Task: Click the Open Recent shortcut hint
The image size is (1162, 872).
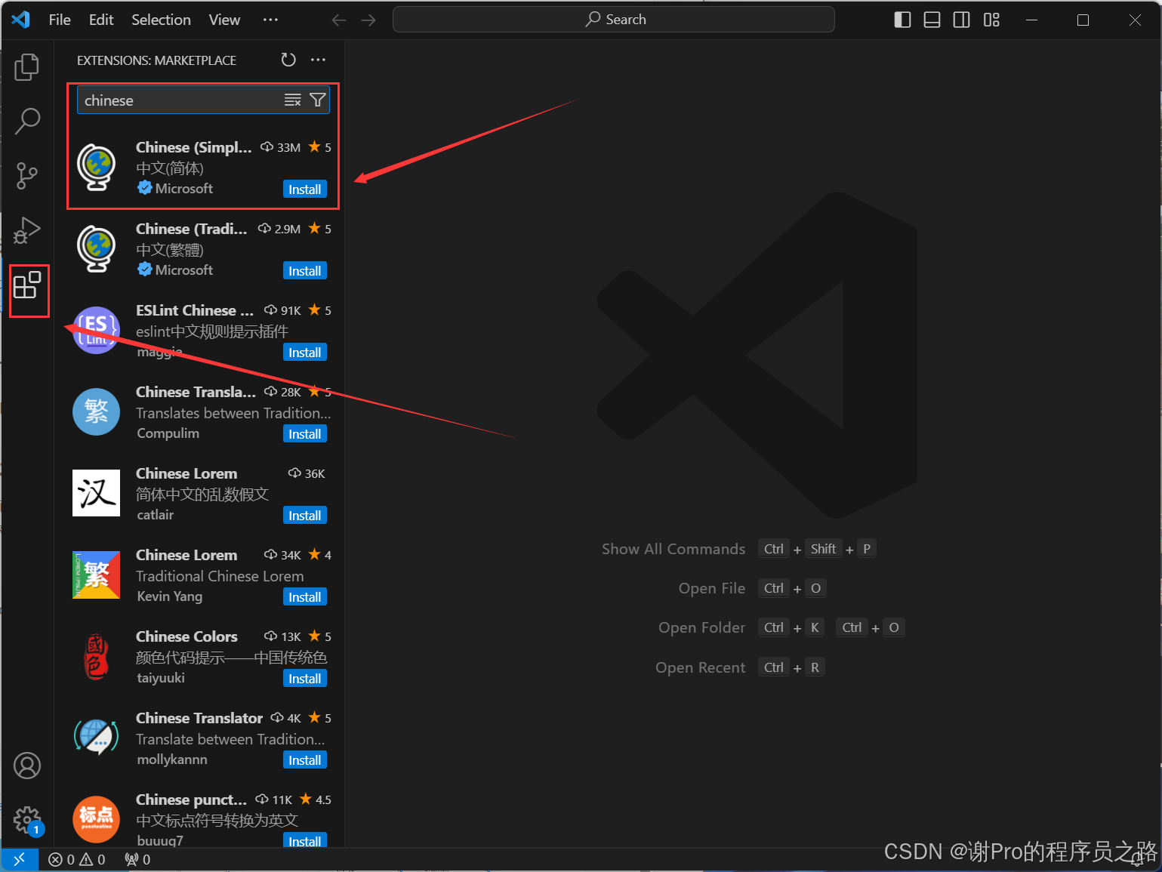Action: 701,667
